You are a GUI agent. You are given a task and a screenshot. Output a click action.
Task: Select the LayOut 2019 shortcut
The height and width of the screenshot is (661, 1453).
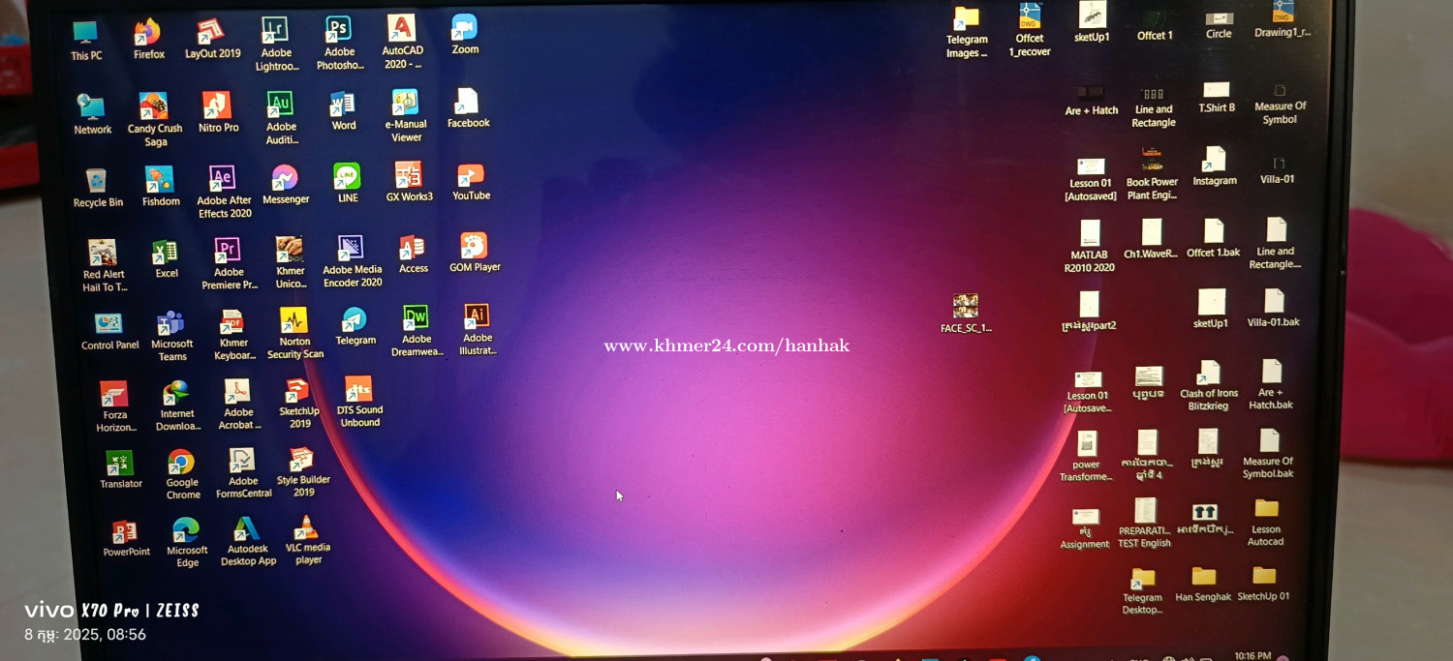(212, 39)
